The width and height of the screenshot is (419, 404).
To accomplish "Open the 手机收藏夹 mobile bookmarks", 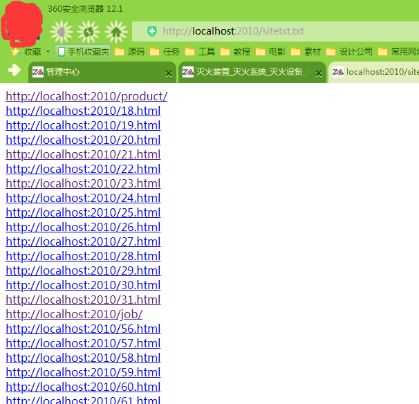I will click(83, 52).
